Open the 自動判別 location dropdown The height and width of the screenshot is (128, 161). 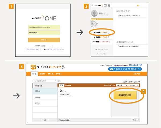(x=122, y=85)
